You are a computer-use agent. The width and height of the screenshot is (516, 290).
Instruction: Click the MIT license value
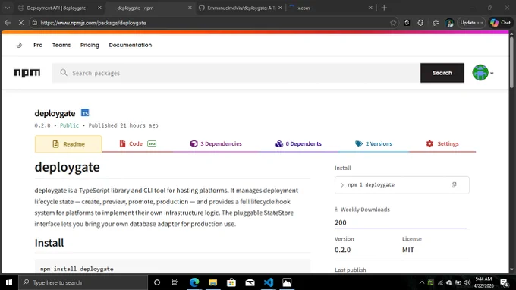[x=408, y=250]
